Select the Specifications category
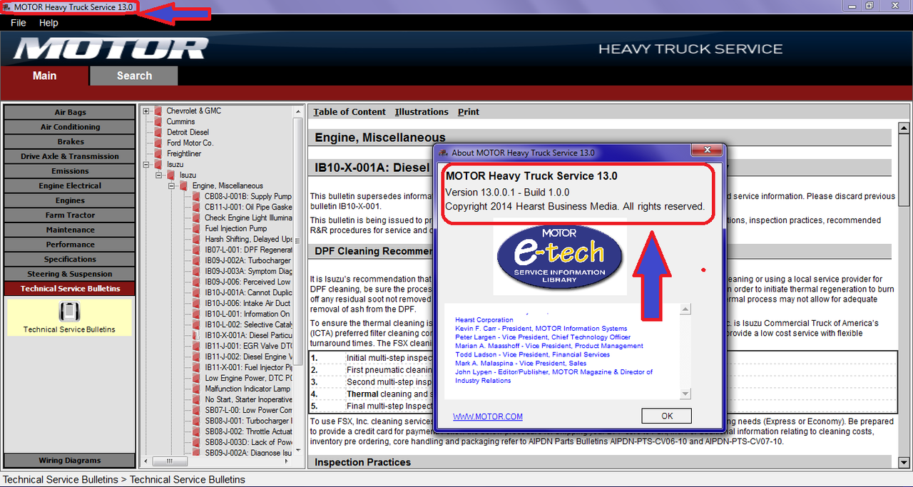The height and width of the screenshot is (487, 913). [x=70, y=259]
